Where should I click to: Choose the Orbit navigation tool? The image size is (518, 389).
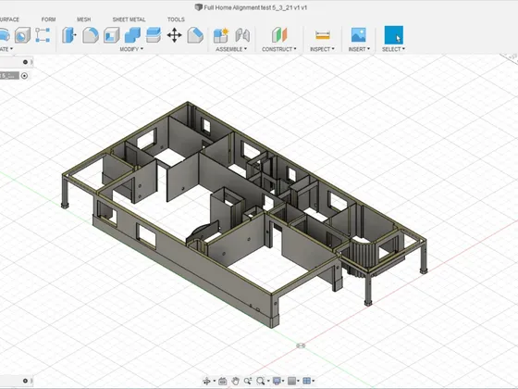(x=206, y=381)
